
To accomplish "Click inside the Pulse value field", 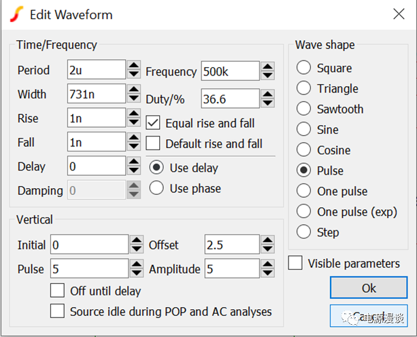I will point(88,269).
